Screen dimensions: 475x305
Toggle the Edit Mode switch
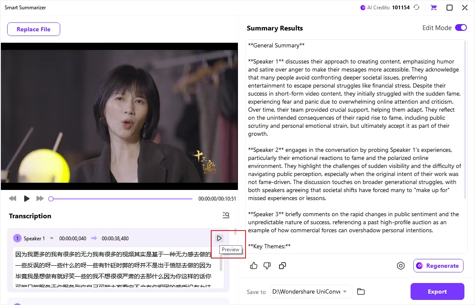pyautogui.click(x=461, y=28)
